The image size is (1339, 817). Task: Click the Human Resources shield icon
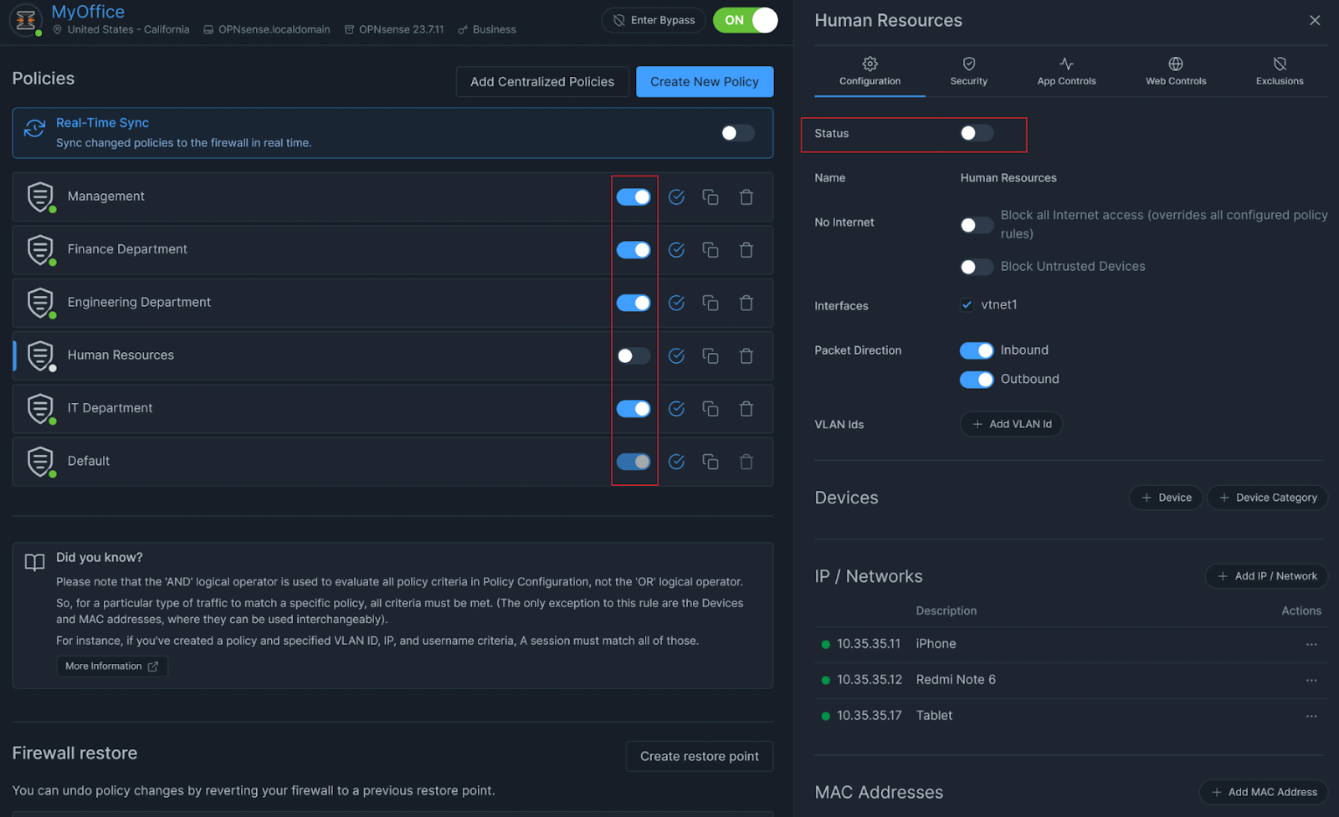pyautogui.click(x=40, y=355)
